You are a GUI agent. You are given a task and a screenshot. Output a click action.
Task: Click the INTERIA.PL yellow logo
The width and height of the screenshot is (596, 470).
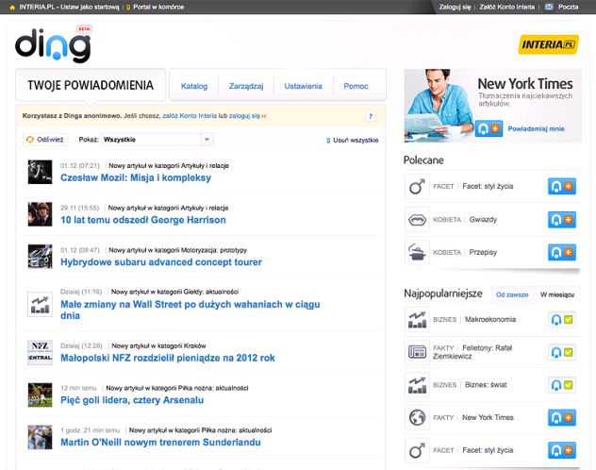tap(548, 44)
